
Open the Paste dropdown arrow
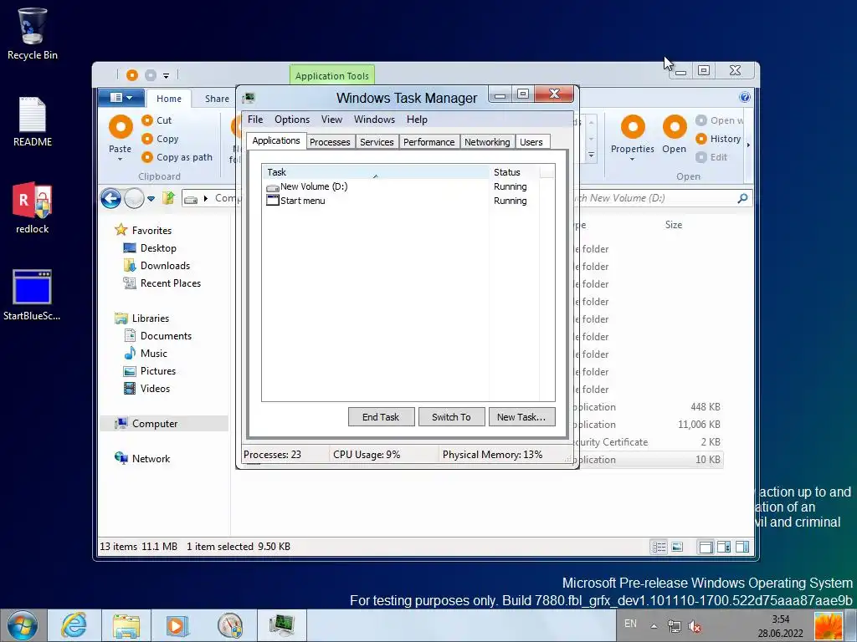(121, 160)
